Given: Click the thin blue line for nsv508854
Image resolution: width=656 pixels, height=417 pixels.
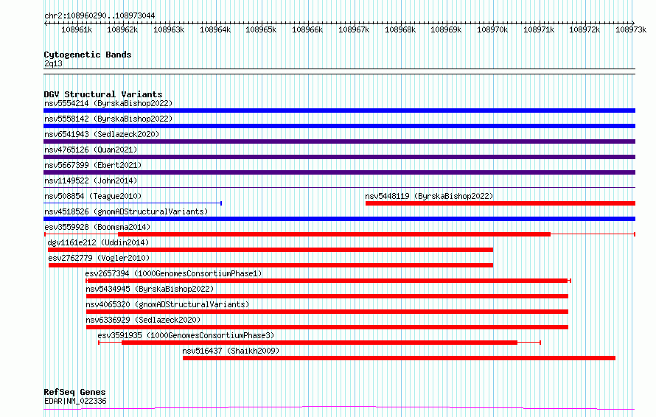Looking at the screenshot, I should 133,203.
